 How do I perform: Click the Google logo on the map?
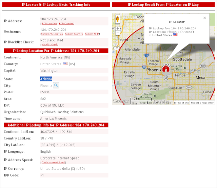click(x=121, y=101)
